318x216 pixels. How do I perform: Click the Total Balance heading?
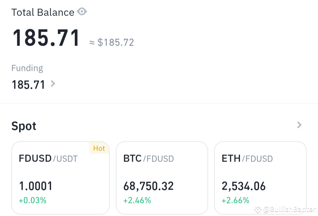pos(42,12)
